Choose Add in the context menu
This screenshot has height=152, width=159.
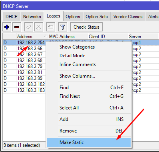pos(89,119)
